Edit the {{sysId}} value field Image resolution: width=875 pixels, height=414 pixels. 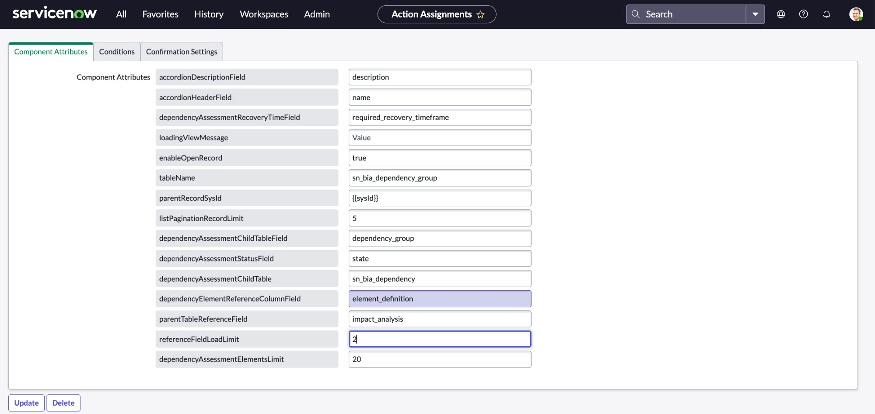440,198
